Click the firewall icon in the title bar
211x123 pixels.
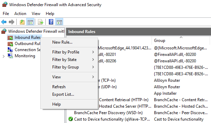(5, 4)
